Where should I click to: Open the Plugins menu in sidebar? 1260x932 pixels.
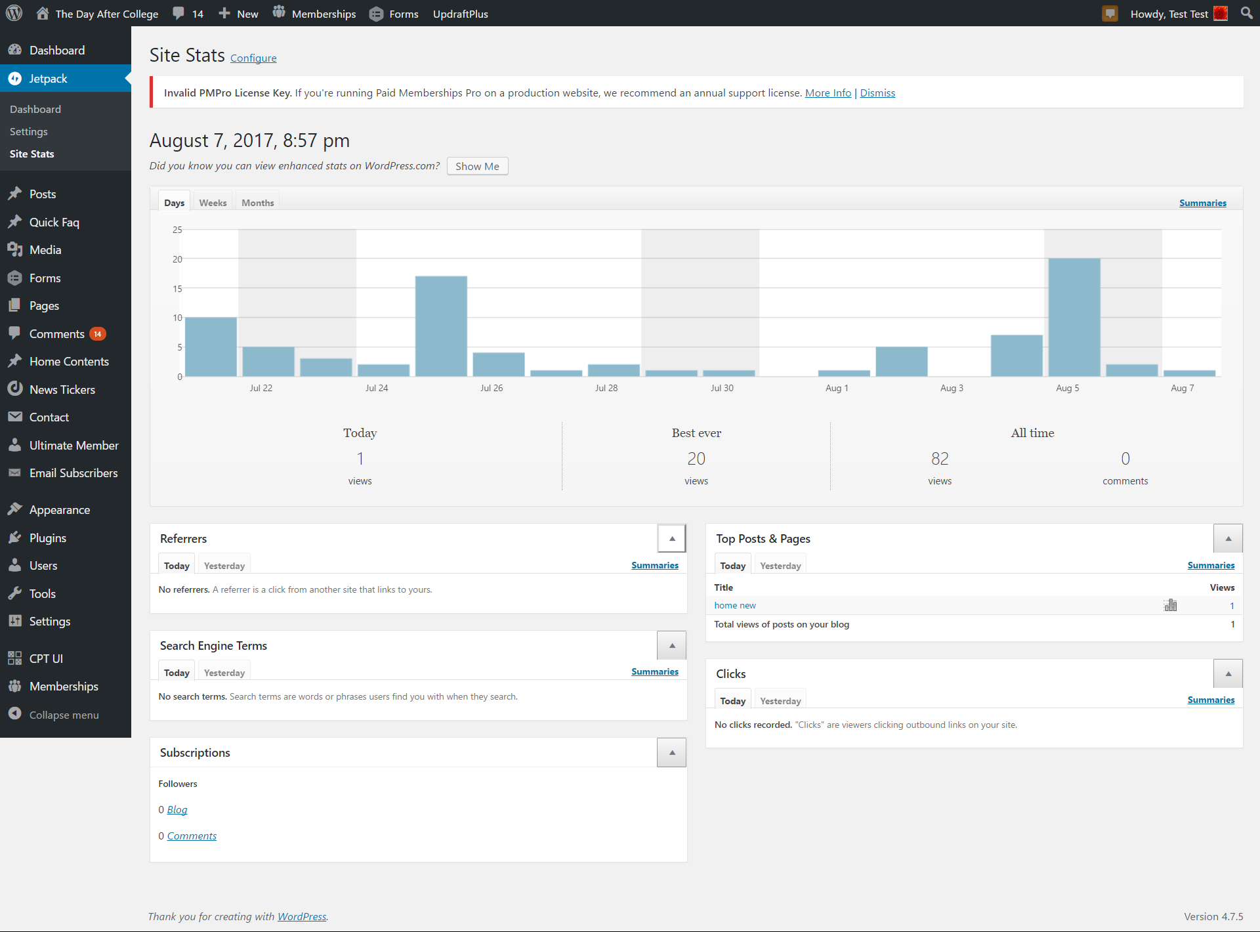point(47,538)
